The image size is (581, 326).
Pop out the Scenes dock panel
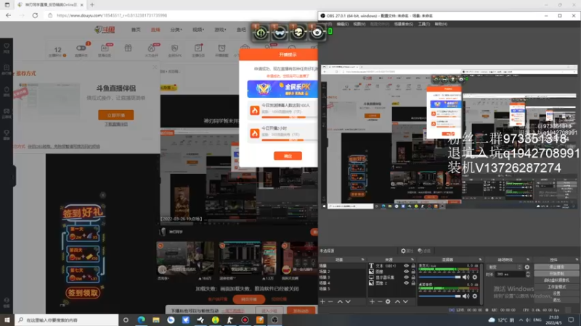point(362,259)
